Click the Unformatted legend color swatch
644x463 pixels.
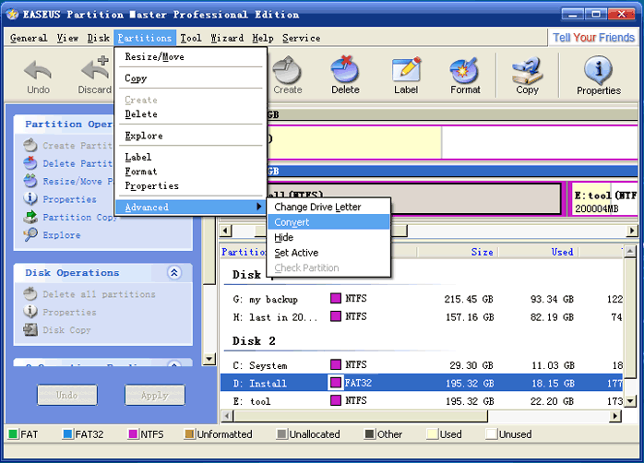click(x=189, y=433)
